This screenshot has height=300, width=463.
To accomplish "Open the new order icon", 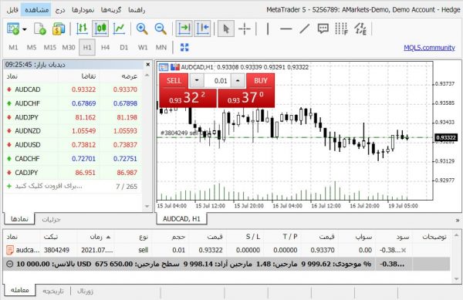I will click(40, 29).
